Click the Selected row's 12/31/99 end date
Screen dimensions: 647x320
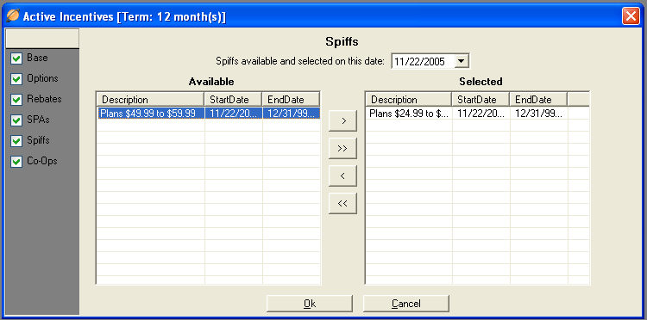539,114
